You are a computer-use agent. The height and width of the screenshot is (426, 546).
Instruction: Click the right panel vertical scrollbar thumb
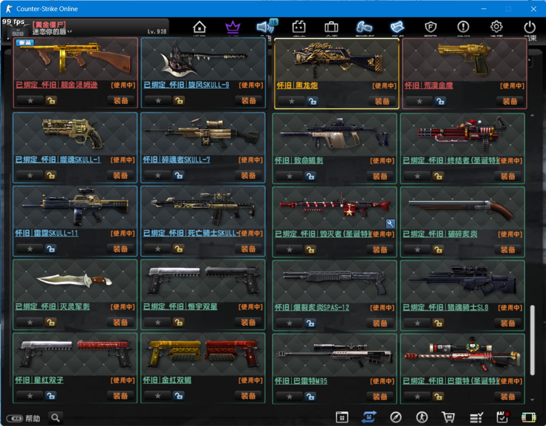click(532, 340)
